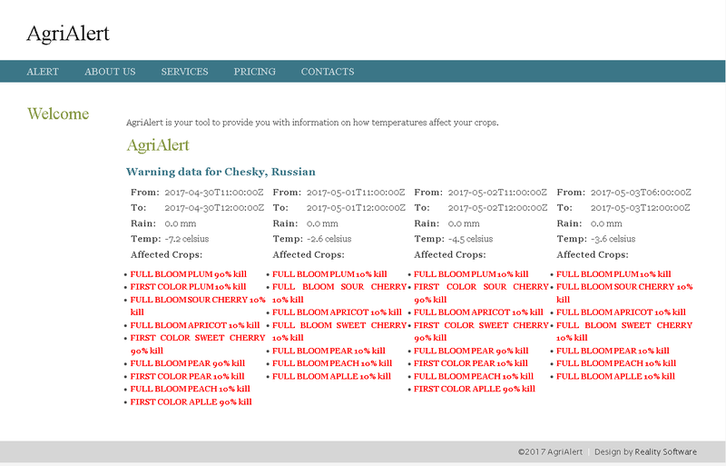This screenshot has height=466, width=726.
Task: Click the FULL BLOOM PLUM 90% kill warning
Action: tap(189, 273)
